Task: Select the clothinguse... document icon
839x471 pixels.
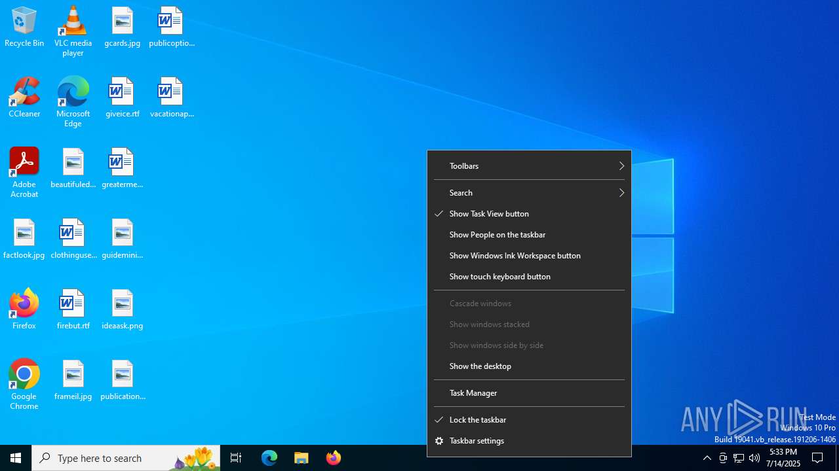Action: (73, 239)
